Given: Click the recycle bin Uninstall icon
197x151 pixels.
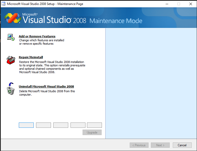Looking at the screenshot, I should click(11, 89).
